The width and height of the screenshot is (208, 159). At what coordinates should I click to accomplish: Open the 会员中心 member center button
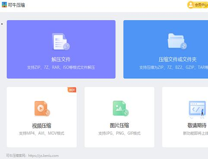(x=198, y=5)
